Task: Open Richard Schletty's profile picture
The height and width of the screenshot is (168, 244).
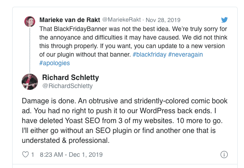Action: pos(30,82)
